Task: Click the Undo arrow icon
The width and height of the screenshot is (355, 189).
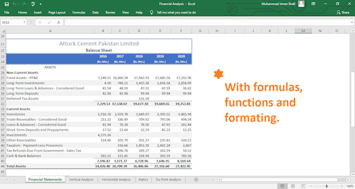Action: (15, 4)
